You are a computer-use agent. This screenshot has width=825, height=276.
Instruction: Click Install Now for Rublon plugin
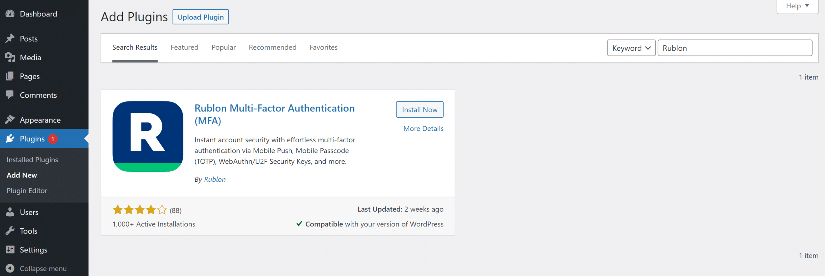click(x=419, y=110)
